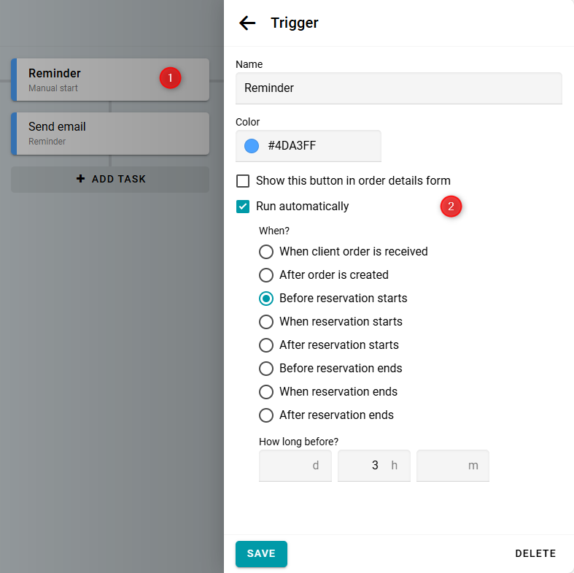The width and height of the screenshot is (574, 573).
Task: Choose Before reservation starts radio button
Action: 266,299
